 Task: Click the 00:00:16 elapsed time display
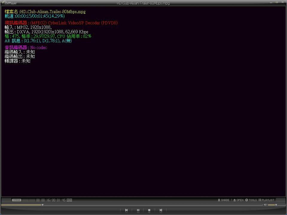43,200
